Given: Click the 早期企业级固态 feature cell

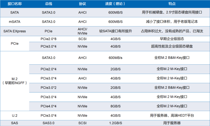Looking at the screenshot, I should coord(172,39).
